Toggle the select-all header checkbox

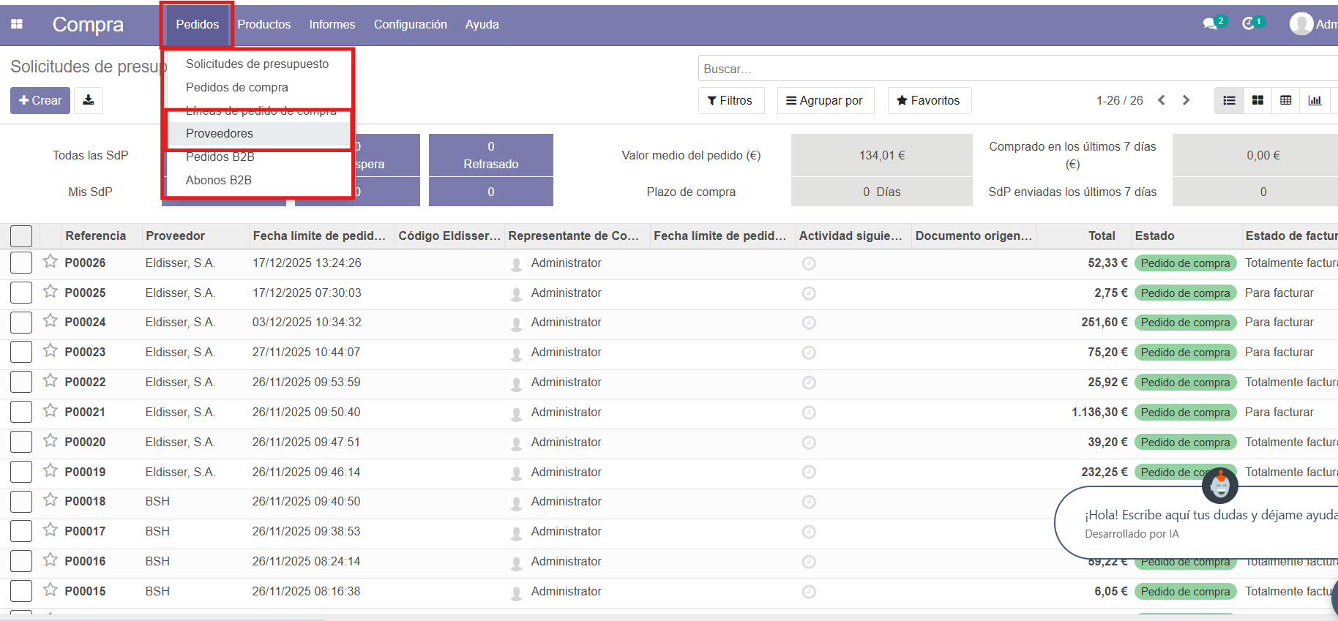[21, 236]
